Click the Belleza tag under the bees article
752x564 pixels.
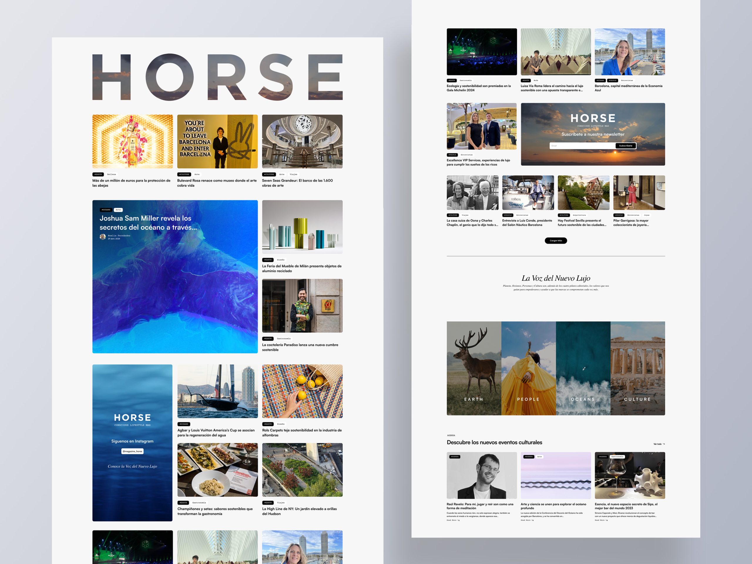pyautogui.click(x=112, y=174)
